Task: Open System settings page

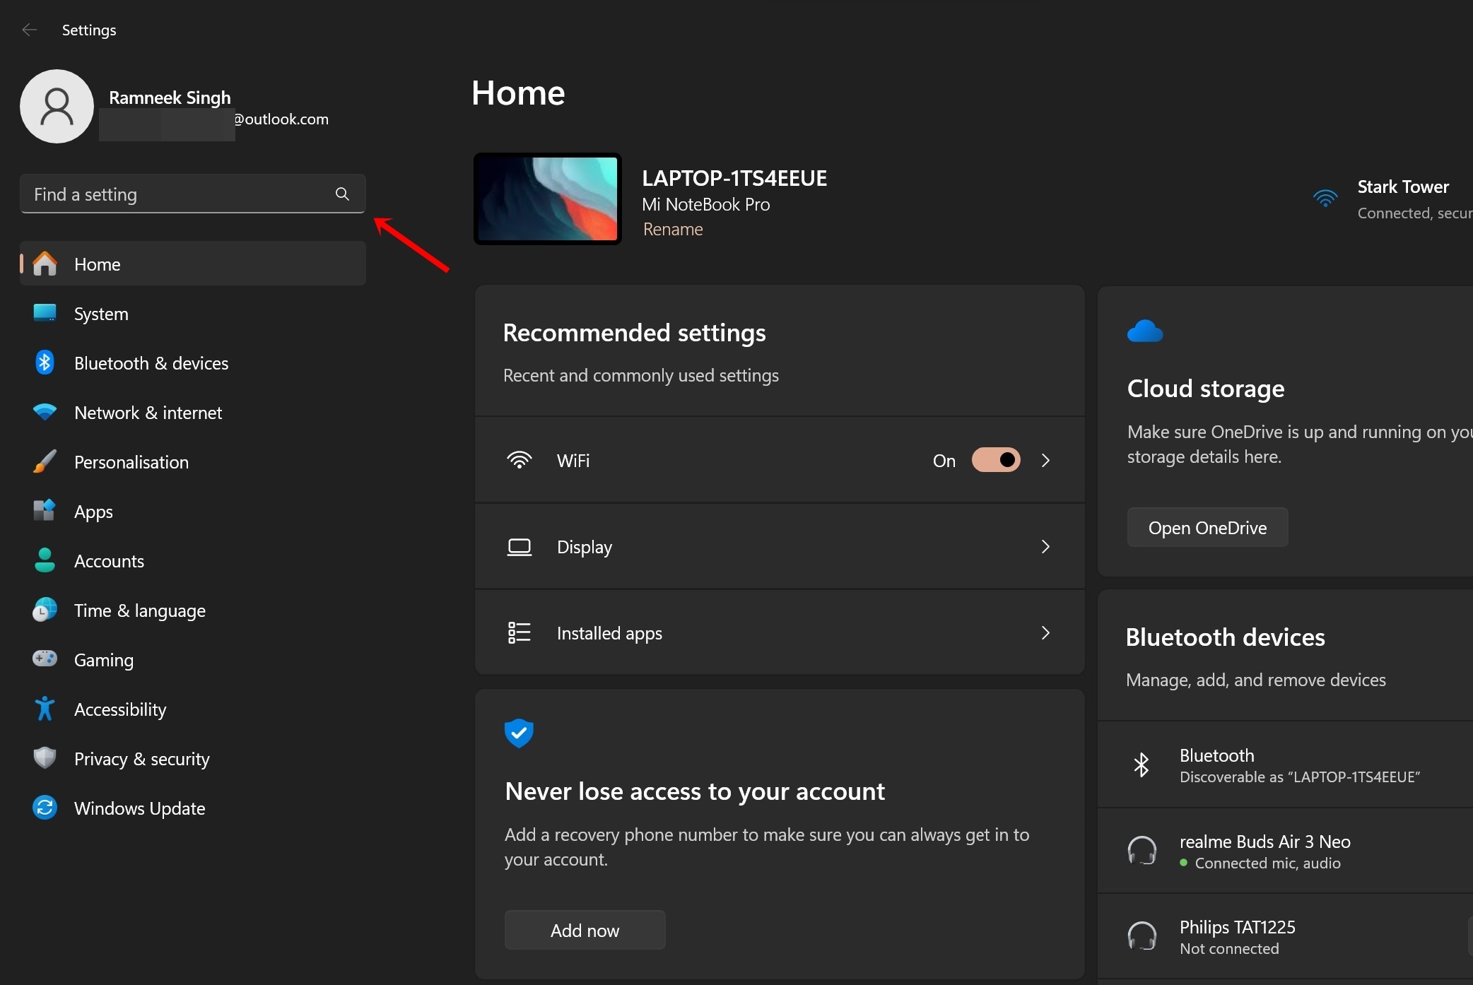Action: coord(193,313)
